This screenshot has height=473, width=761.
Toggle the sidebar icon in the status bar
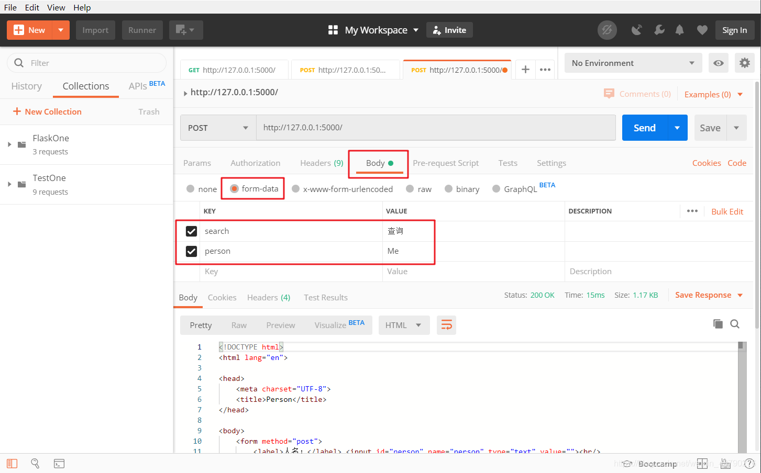tap(12, 464)
